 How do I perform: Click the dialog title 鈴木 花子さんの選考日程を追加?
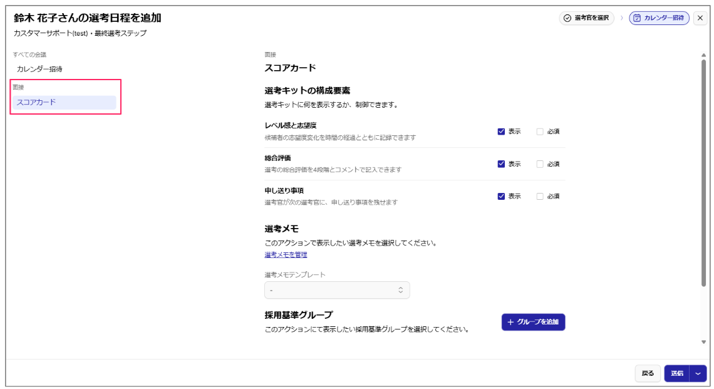[x=88, y=18]
